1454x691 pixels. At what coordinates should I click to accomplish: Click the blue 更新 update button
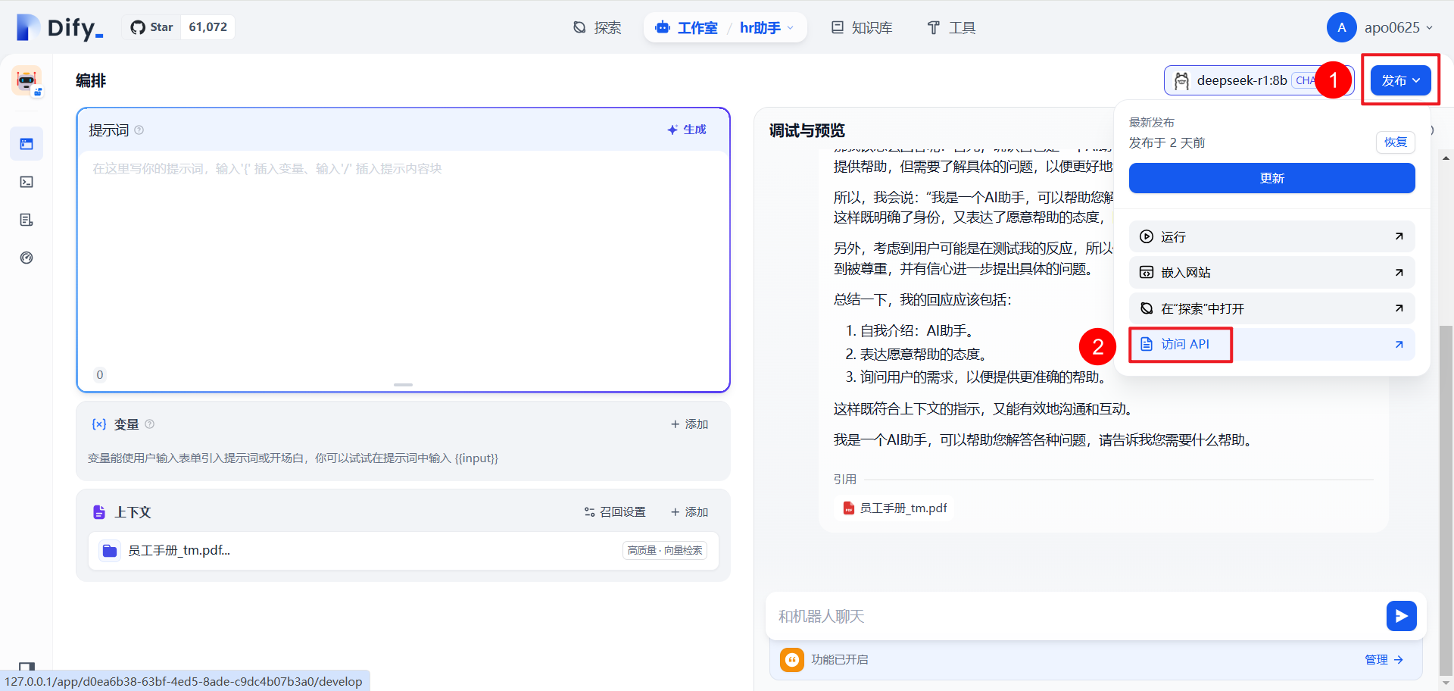1271,178
